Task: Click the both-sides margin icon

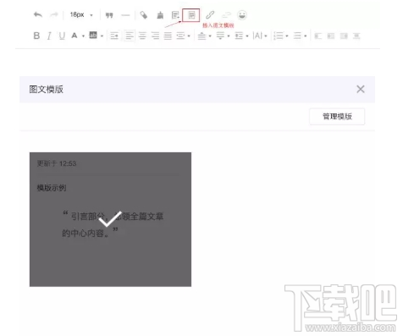Action: tap(180, 36)
